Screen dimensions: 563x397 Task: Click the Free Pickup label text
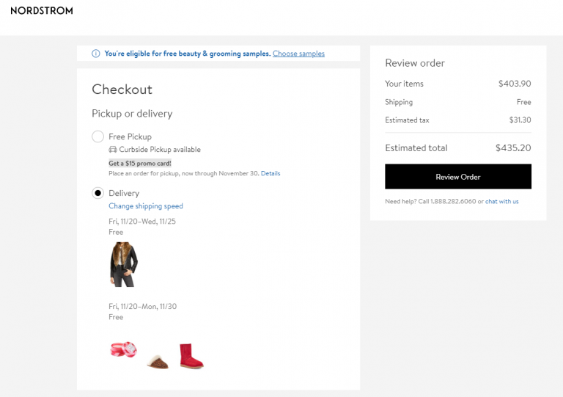[x=130, y=136]
